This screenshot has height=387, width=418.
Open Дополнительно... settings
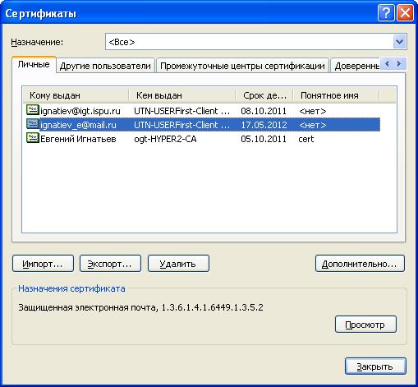pyautogui.click(x=360, y=264)
